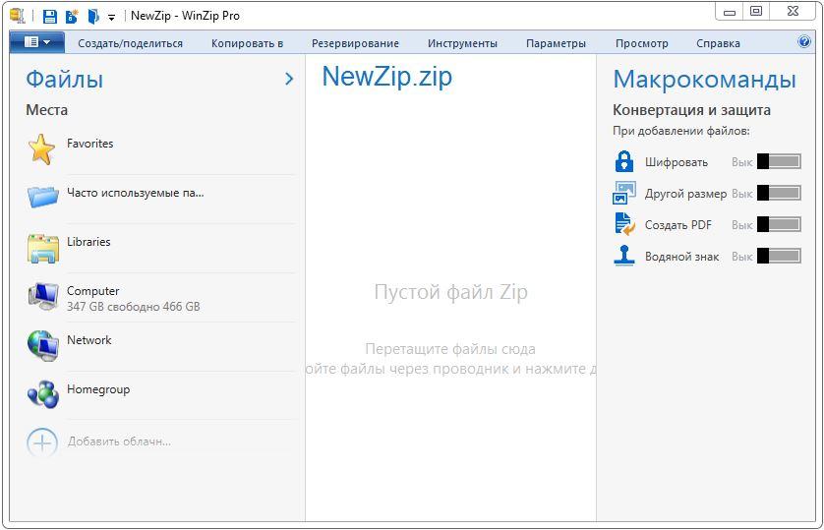Open the quick access toolbar customize arrow

111,18
